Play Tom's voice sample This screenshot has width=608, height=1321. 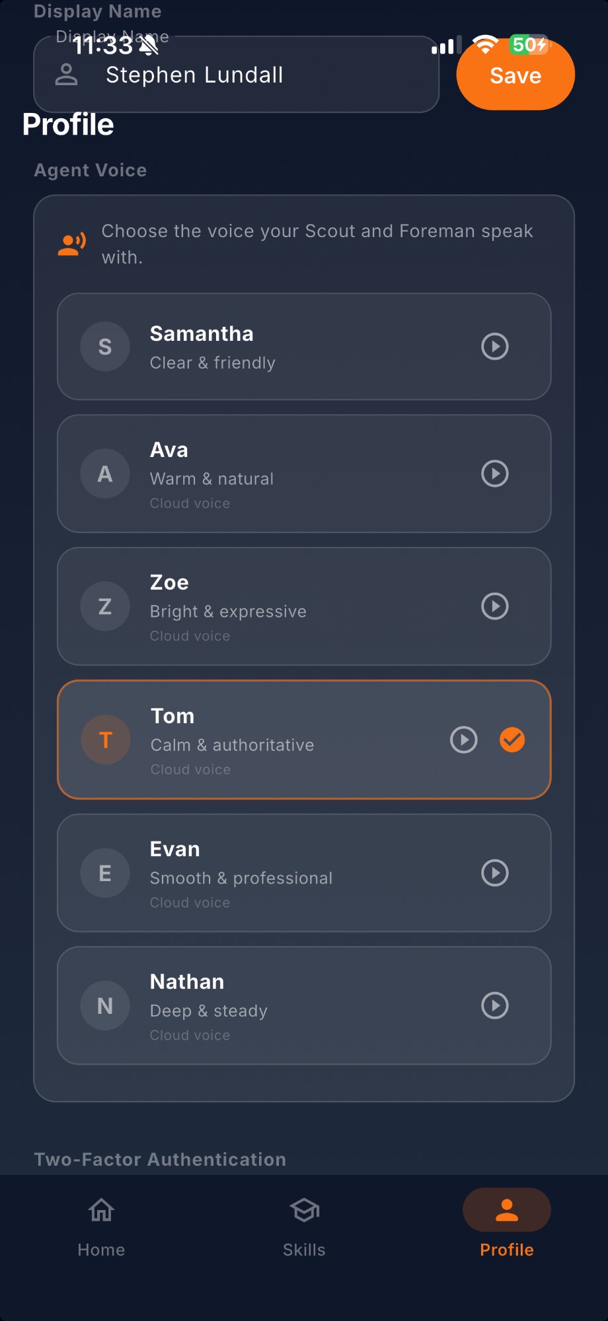tap(465, 740)
